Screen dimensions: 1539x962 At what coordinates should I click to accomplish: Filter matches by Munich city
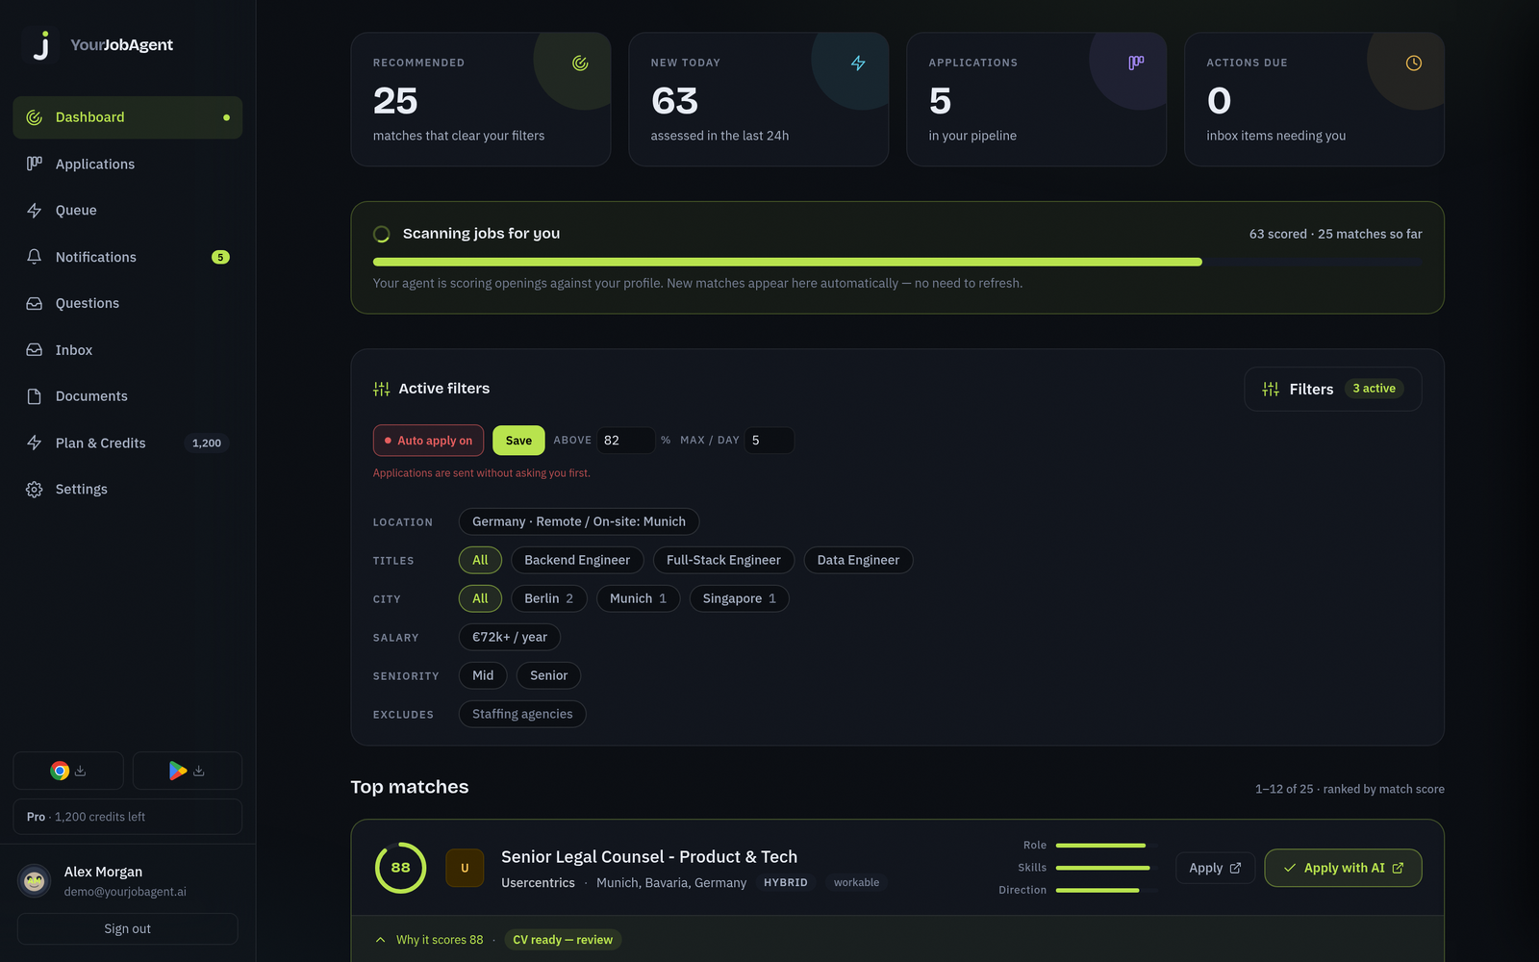click(x=638, y=598)
